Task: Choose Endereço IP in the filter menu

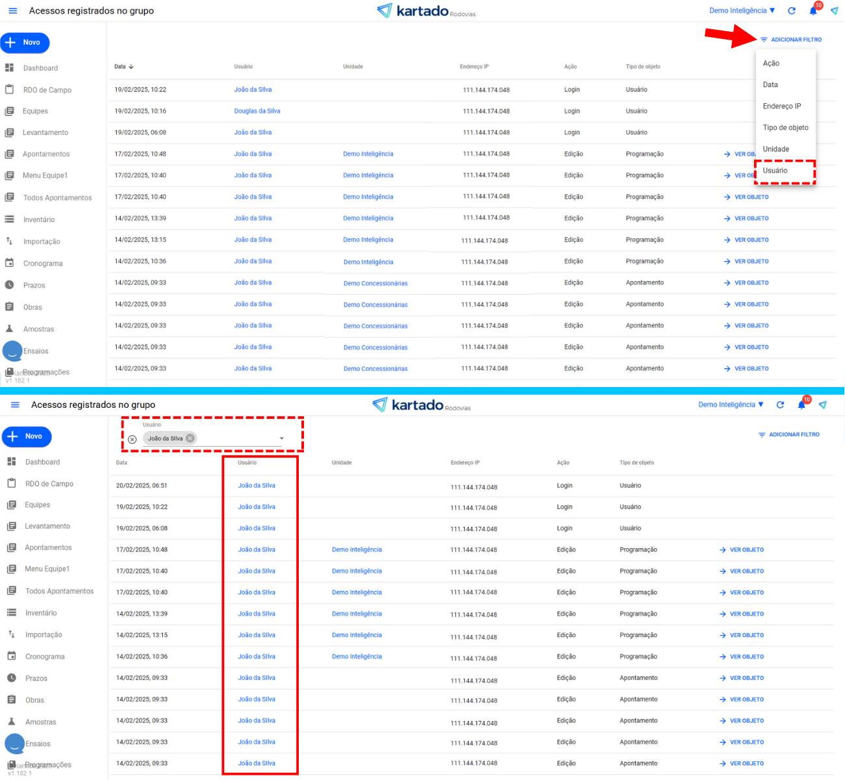Action: [x=781, y=107]
